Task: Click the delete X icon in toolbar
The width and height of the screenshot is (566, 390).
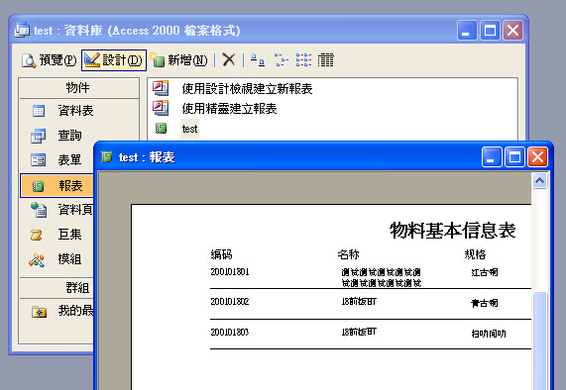Action: click(229, 59)
